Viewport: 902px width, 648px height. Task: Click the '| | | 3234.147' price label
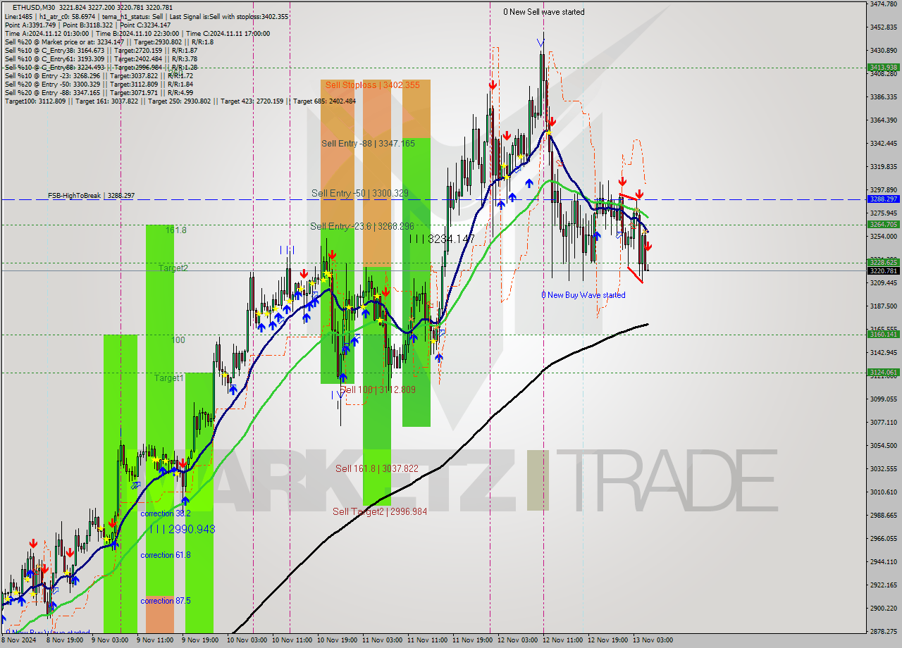(x=442, y=239)
